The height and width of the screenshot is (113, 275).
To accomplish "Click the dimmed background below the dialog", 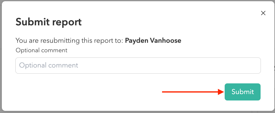I will (x=137, y=112).
